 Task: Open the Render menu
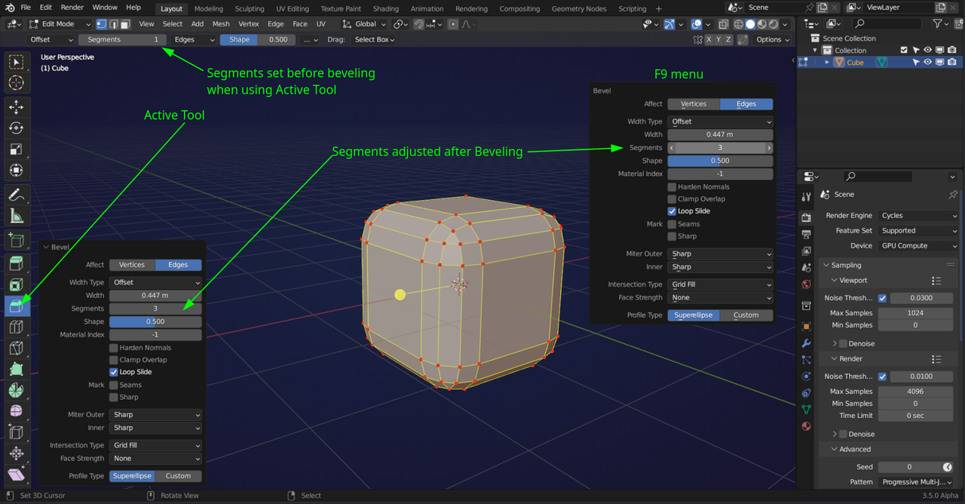tap(72, 8)
